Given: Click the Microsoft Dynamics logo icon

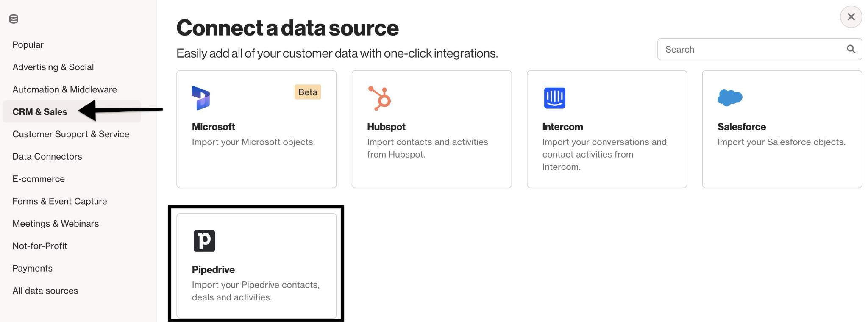Looking at the screenshot, I should coord(201,98).
